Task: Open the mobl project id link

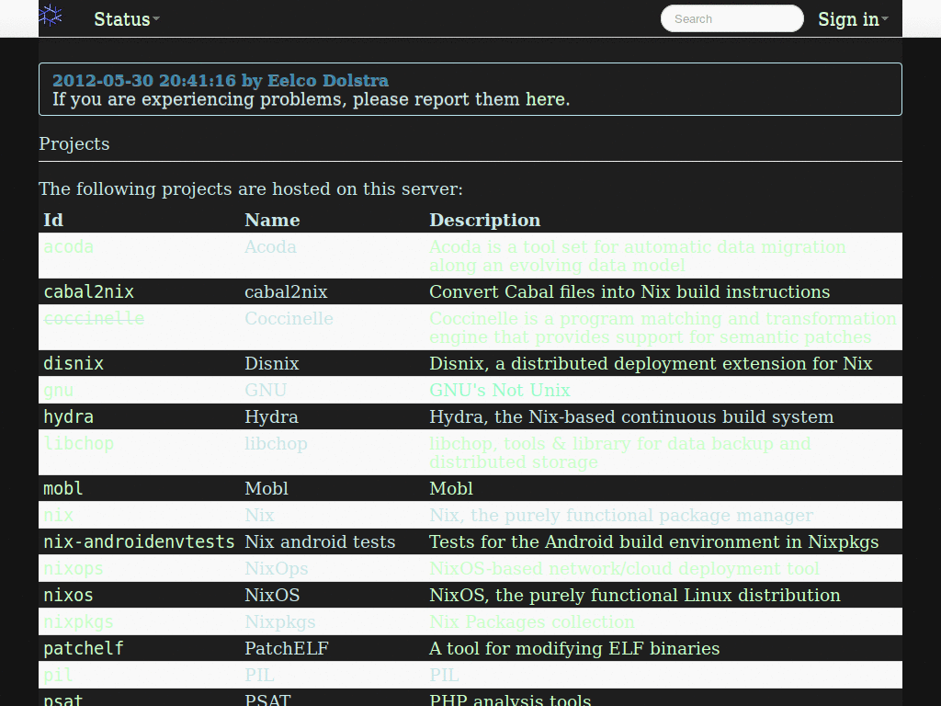Action: 63,488
